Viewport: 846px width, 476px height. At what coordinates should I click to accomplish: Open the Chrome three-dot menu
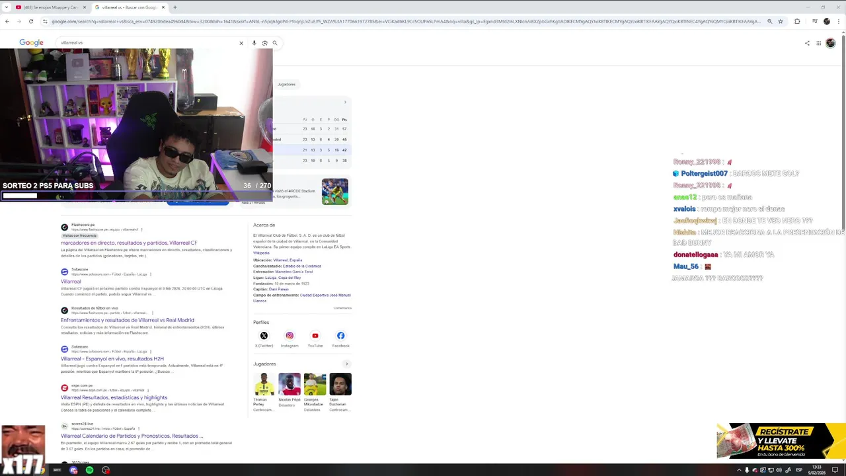pos(838,21)
